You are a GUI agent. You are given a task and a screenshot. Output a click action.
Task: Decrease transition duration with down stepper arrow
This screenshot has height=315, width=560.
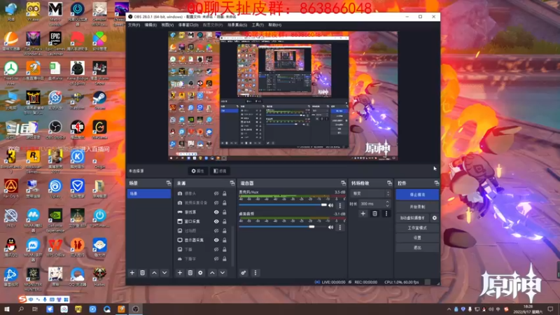(388, 205)
